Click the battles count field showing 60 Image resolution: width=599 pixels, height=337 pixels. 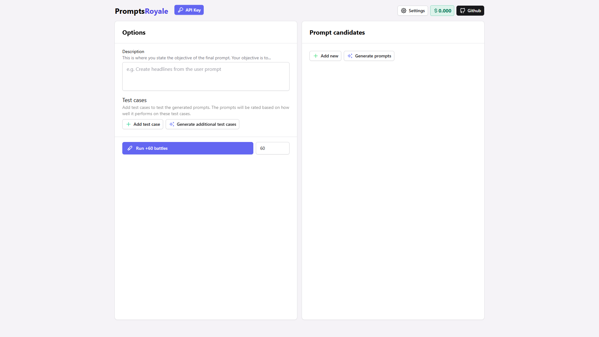[x=273, y=148]
